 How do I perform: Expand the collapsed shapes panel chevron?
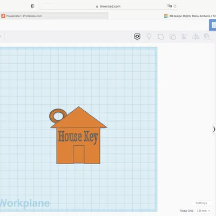[214, 129]
